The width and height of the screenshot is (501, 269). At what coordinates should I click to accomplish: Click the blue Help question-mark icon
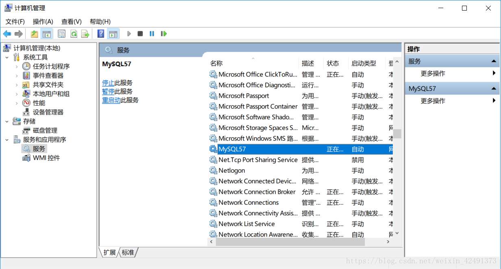coord(101,34)
